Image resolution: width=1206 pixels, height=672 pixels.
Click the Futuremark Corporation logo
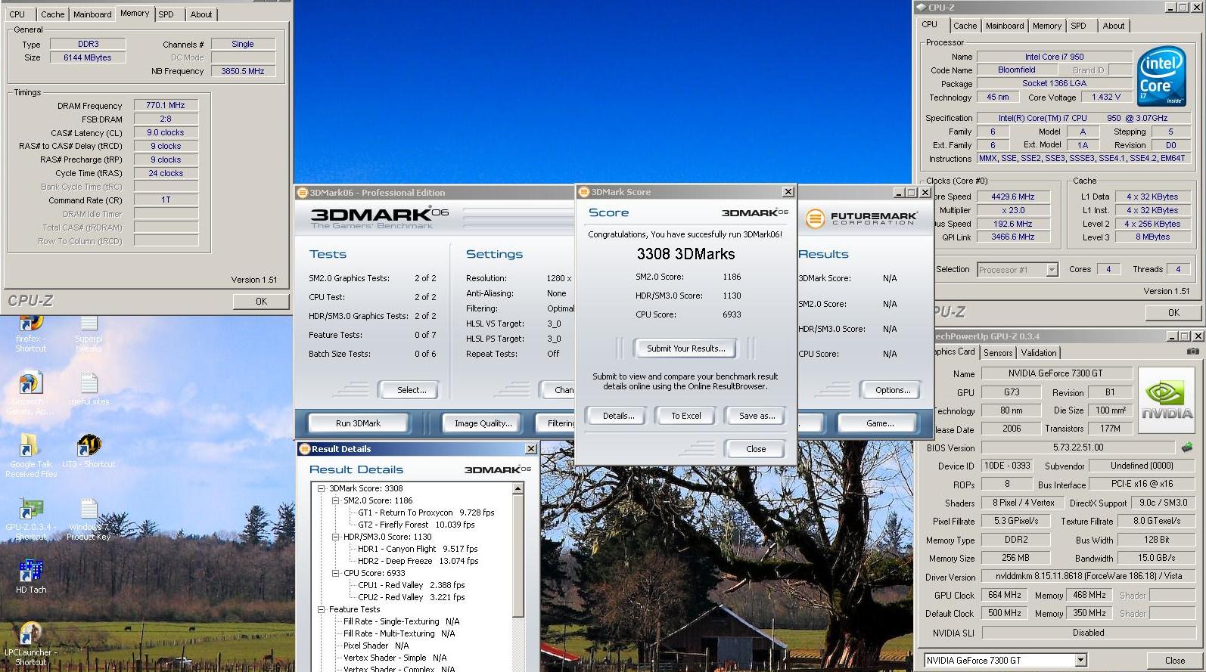tap(861, 218)
